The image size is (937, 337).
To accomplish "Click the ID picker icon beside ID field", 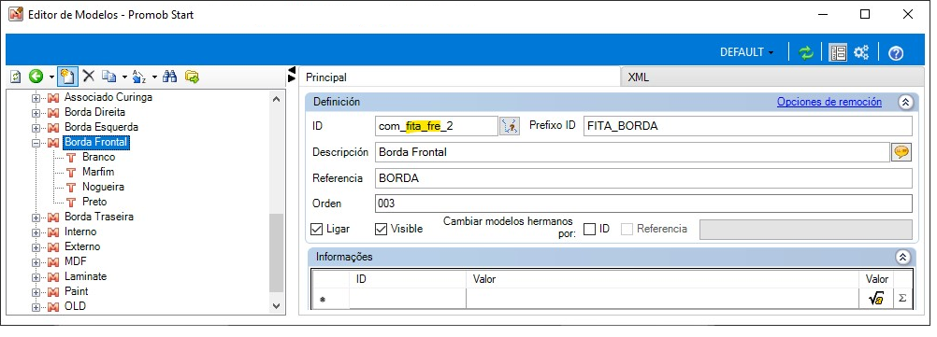I will (x=509, y=126).
